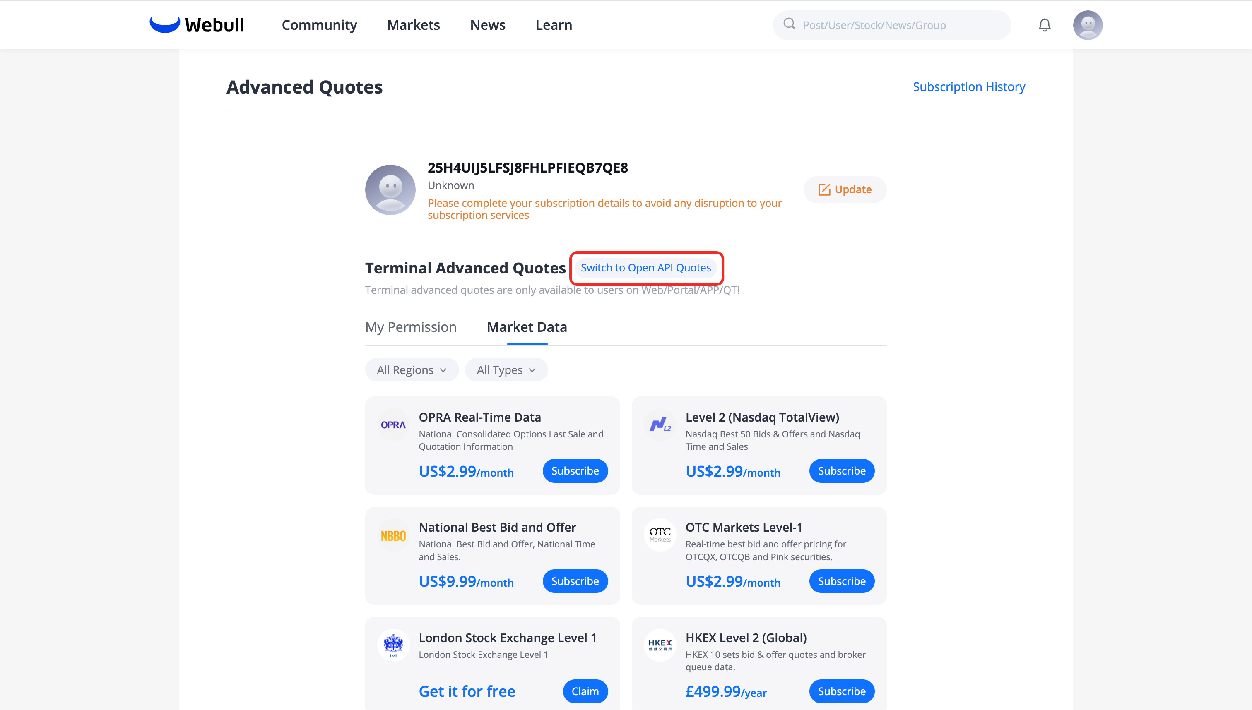Screen dimensions: 1252x710
Task: Click the OPRA logo icon
Action: tap(393, 425)
